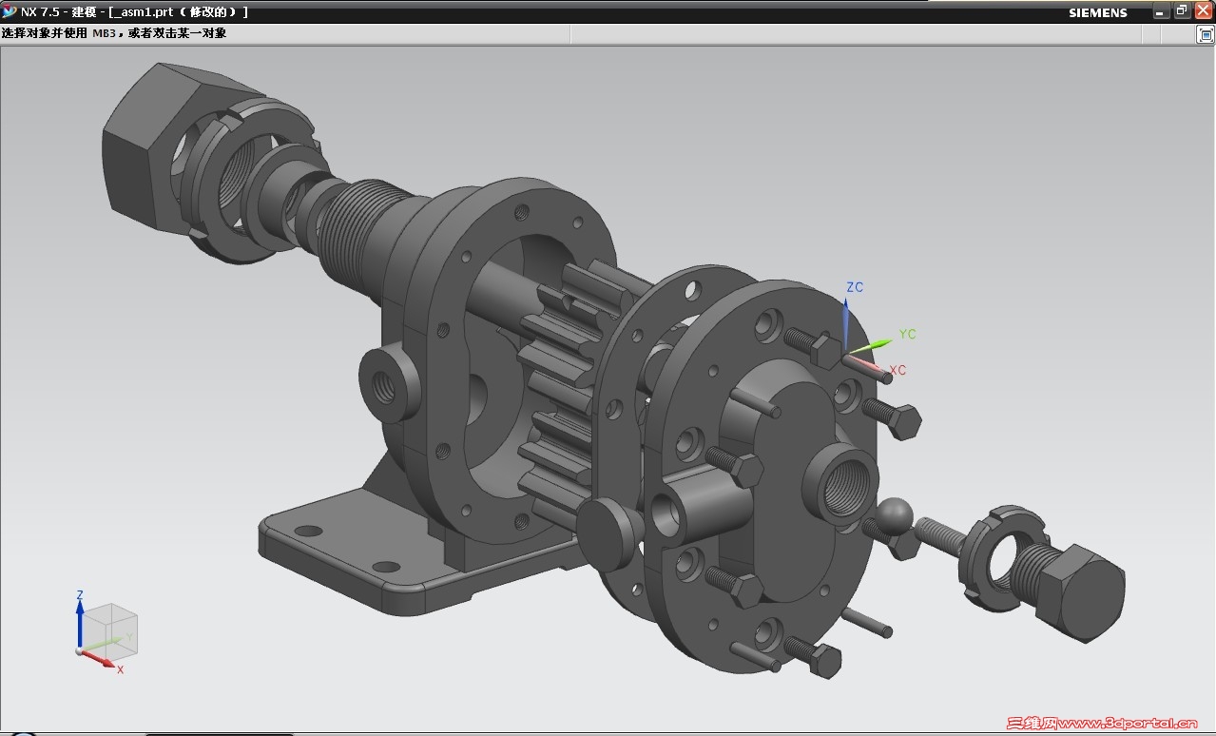Toggle the full screen mode icon
Image resolution: width=1216 pixels, height=736 pixels.
(1205, 34)
